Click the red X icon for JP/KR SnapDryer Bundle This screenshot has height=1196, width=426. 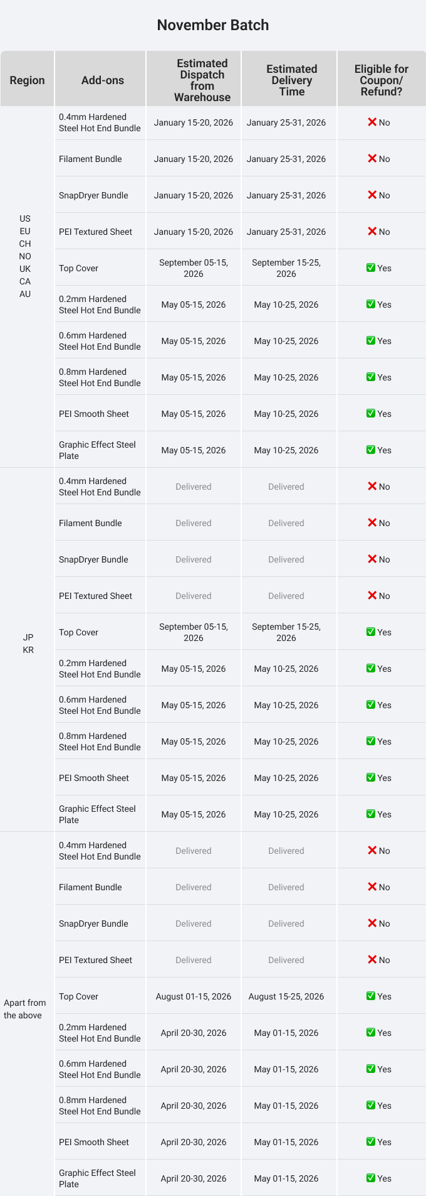[372, 559]
